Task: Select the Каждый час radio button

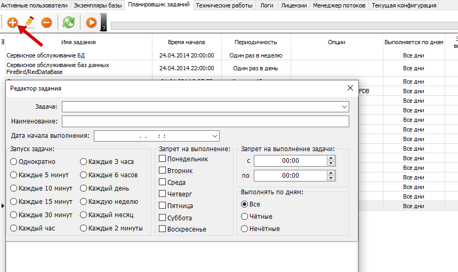Action: pos(13,228)
